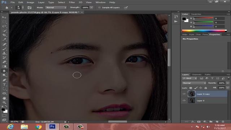Open the File menu
Viewport: 231px width, 130px height.
click(x=13, y=3)
